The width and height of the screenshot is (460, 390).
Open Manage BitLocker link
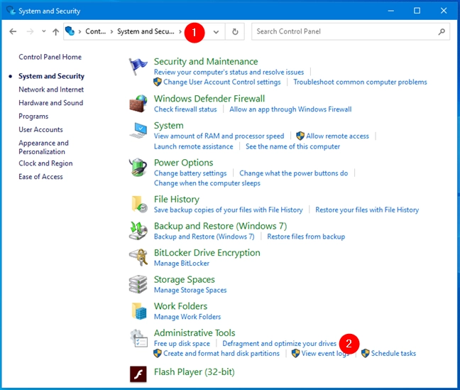coord(182,264)
